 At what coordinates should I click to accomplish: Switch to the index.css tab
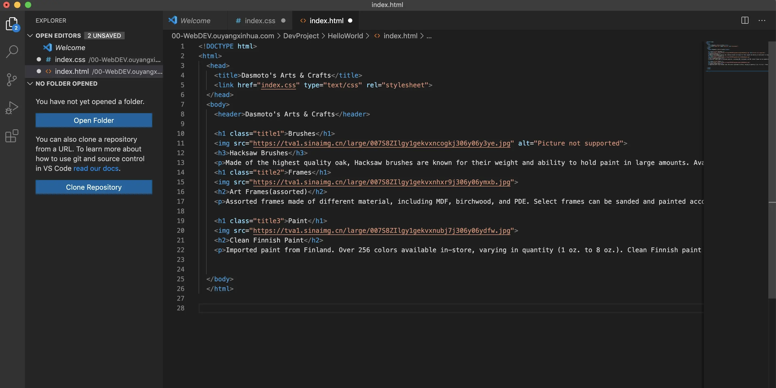click(260, 21)
